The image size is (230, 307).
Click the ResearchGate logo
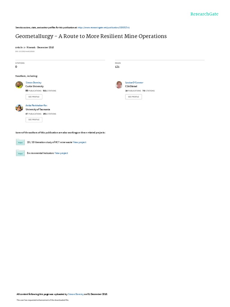pyautogui.click(x=204, y=14)
